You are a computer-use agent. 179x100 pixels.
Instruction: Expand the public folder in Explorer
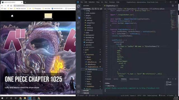[87, 50]
